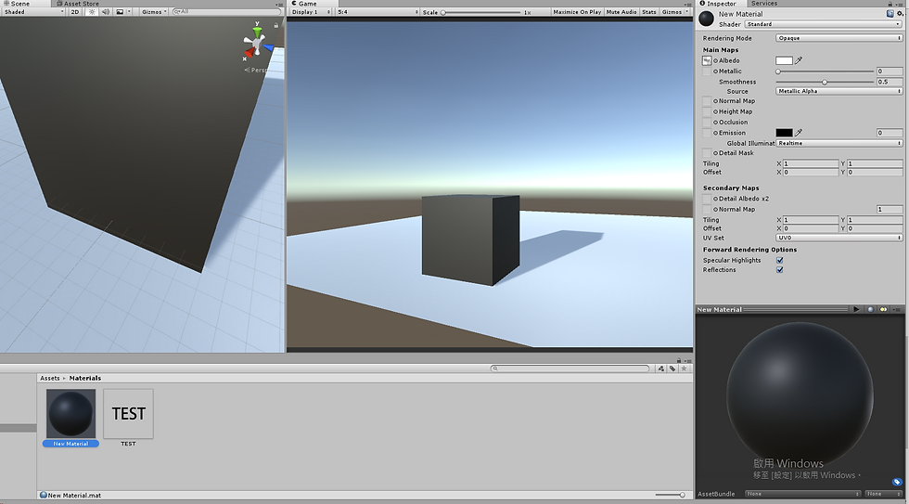
Task: Open material settings gear icon
Action: pos(900,13)
